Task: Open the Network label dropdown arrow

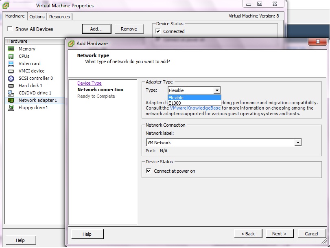Action: coord(298,143)
